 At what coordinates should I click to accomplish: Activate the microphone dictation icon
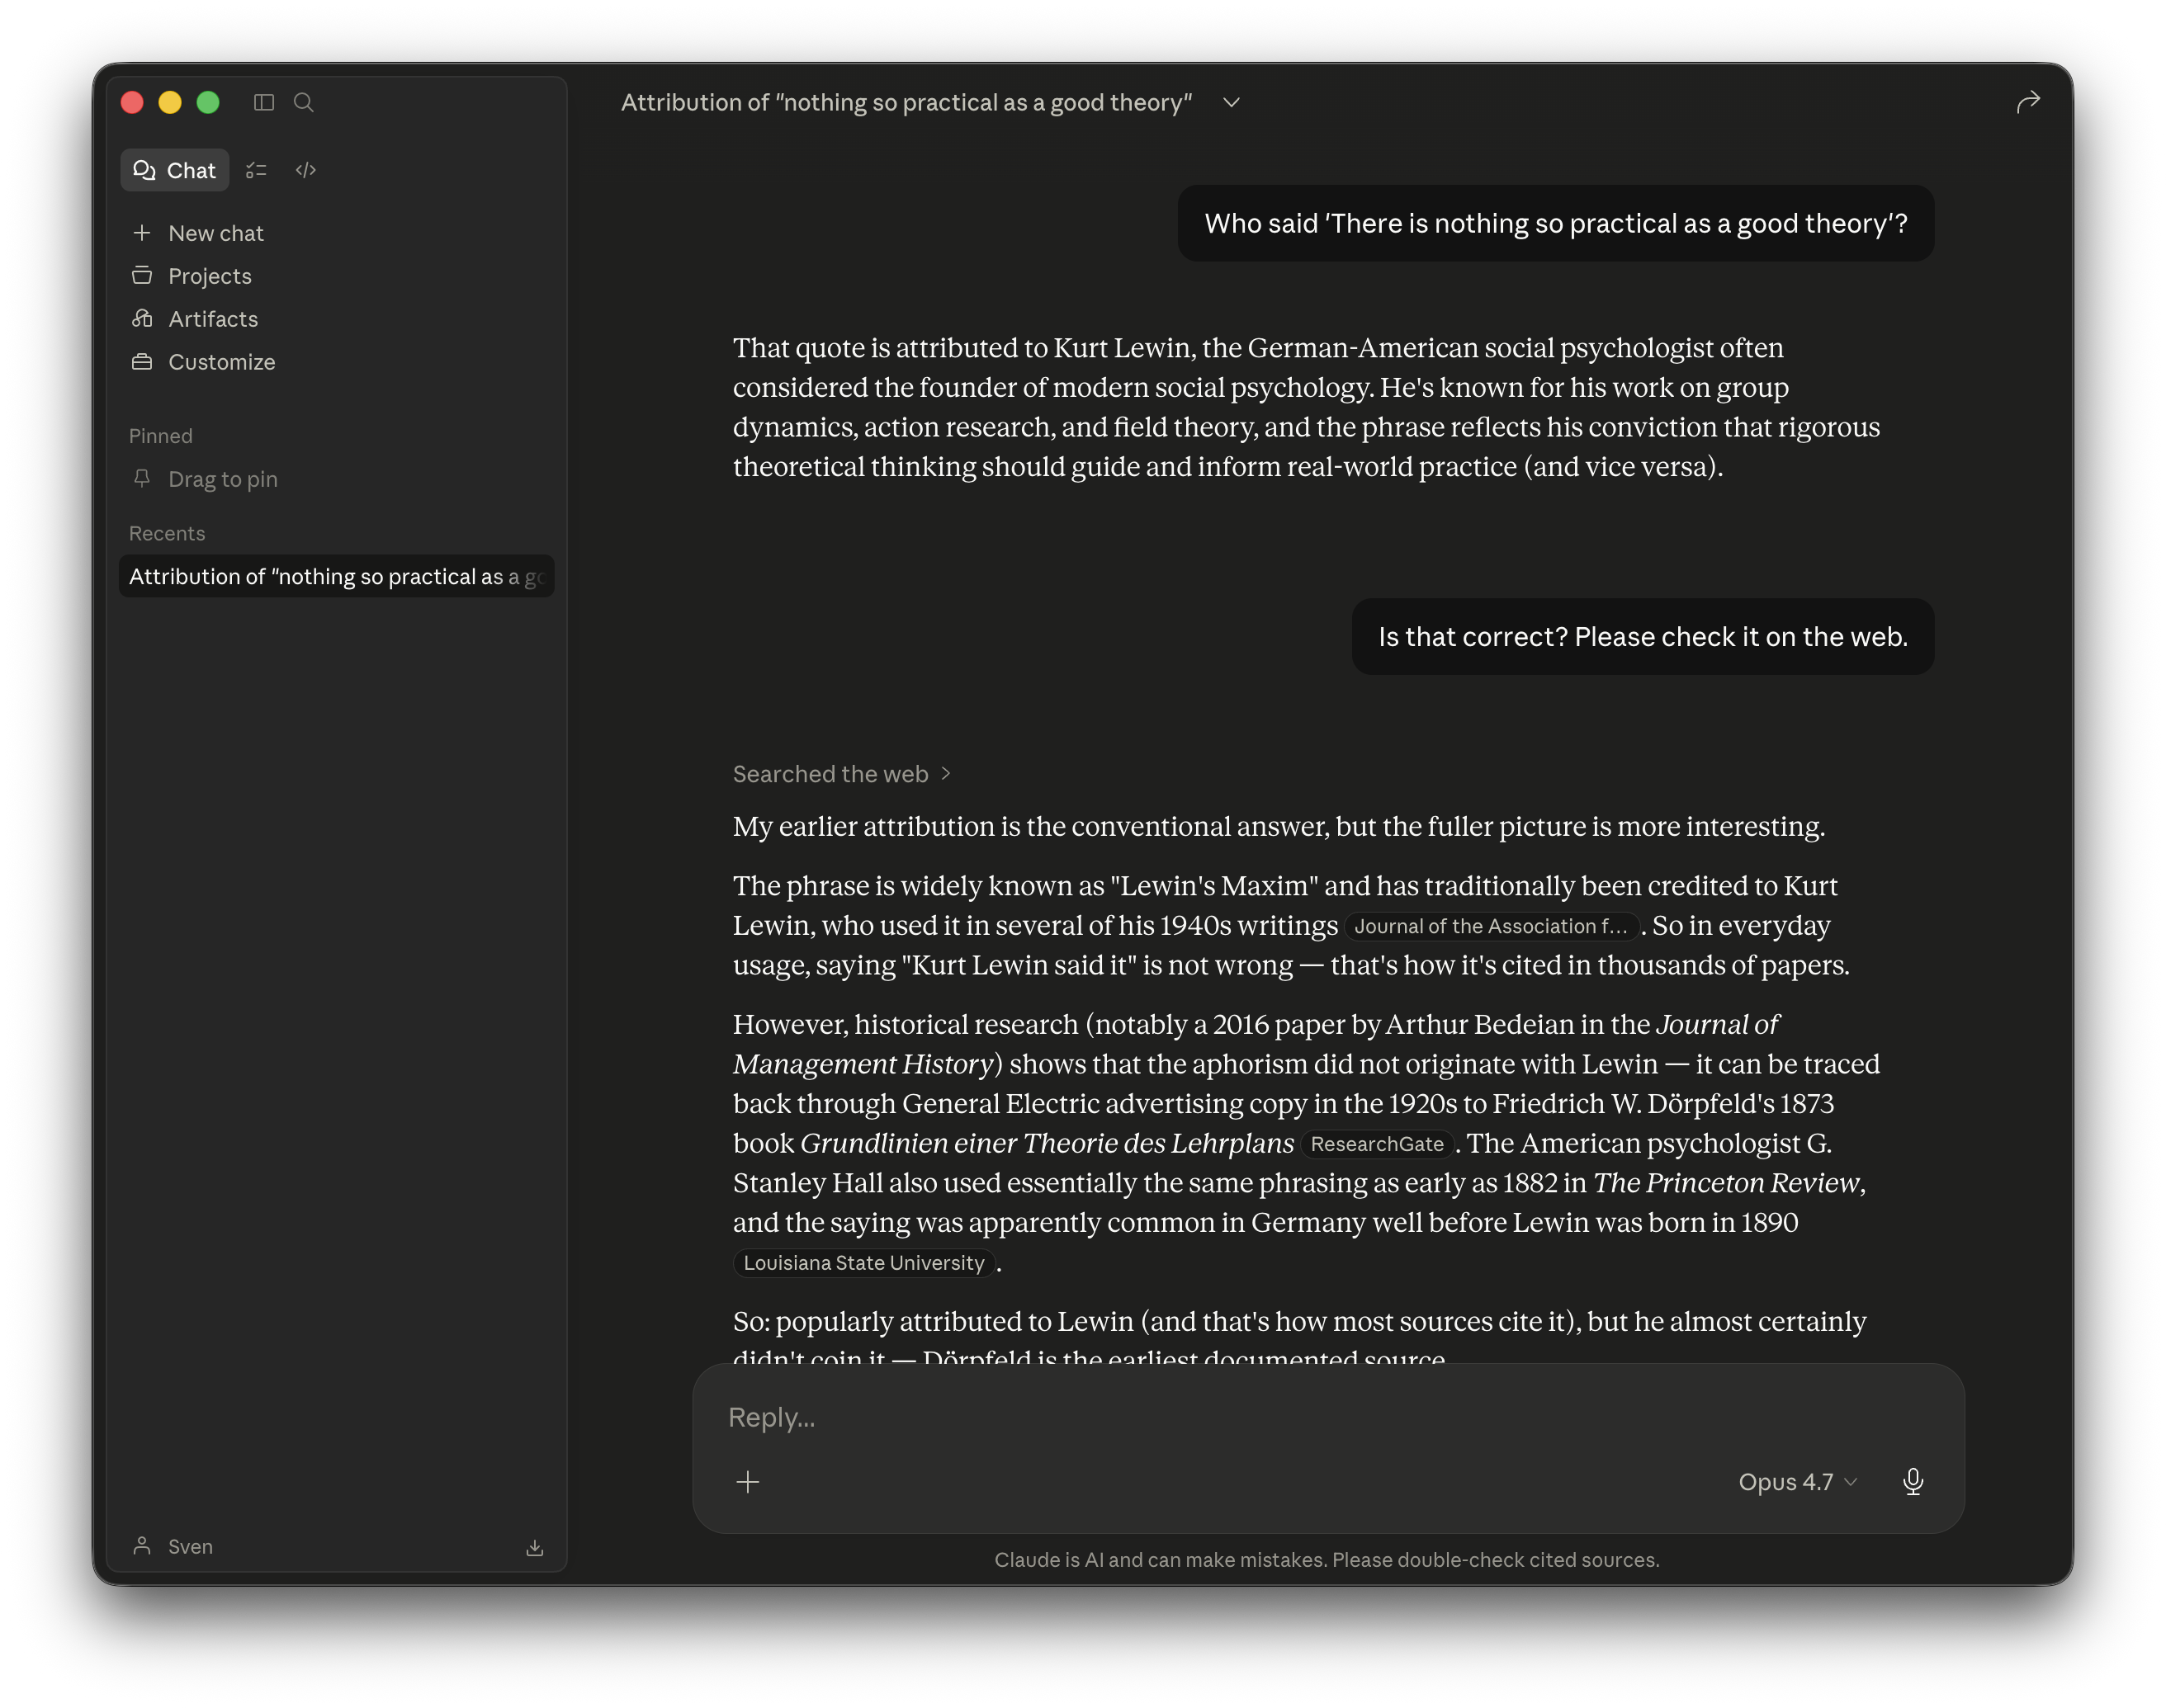pyautogui.click(x=1913, y=1482)
